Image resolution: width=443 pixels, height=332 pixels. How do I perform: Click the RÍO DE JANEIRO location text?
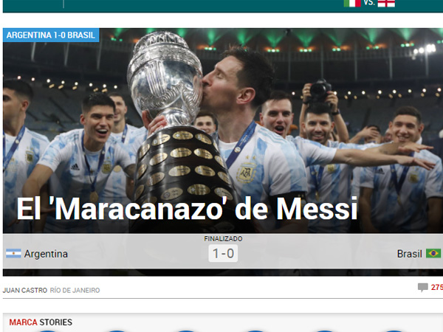tap(75, 290)
